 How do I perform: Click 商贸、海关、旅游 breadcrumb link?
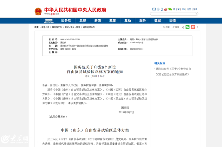tap(72, 27)
